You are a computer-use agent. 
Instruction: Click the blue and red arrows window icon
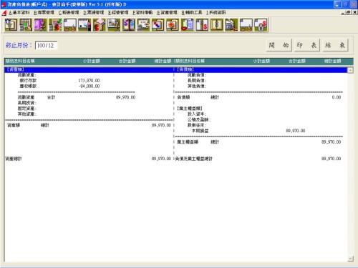158,25
